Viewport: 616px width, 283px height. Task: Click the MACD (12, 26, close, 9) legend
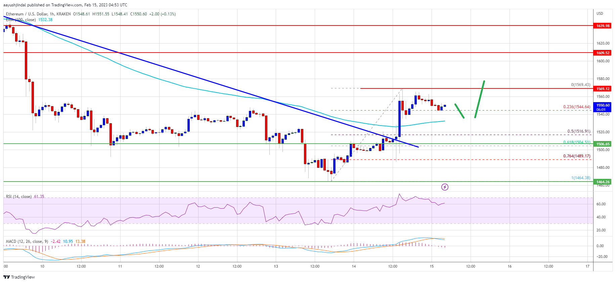tap(27, 241)
